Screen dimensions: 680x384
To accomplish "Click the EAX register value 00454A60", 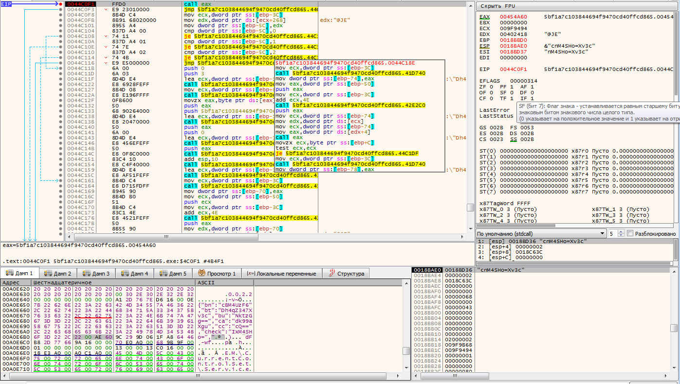I will coord(513,17).
